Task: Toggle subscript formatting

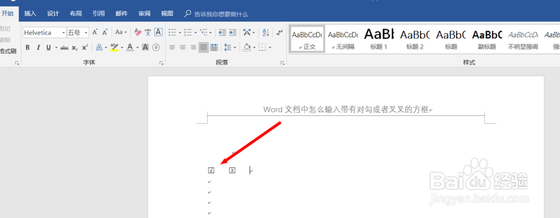Action: click(74, 48)
